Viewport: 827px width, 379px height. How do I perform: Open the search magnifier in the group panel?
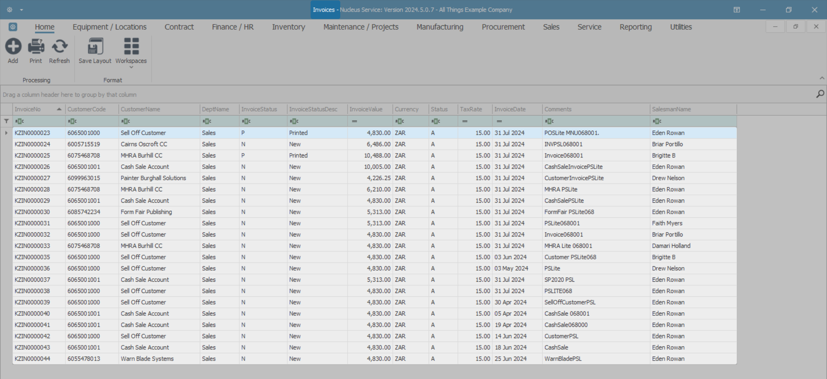tap(820, 94)
